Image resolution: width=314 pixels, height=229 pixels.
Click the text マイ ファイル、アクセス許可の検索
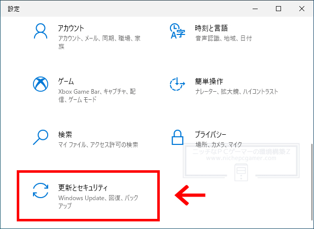tap(98, 144)
